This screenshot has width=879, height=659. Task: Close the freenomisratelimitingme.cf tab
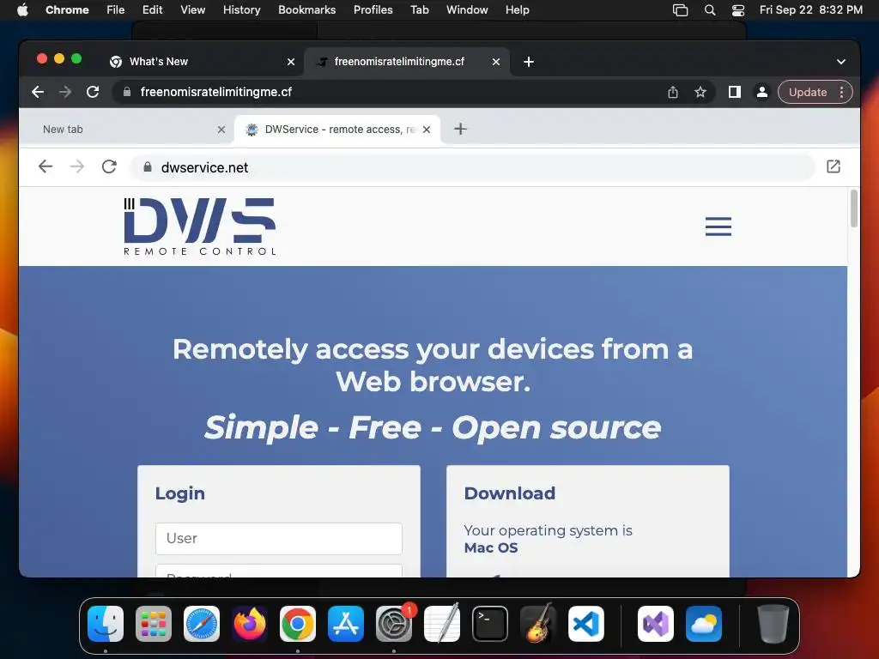coord(496,62)
